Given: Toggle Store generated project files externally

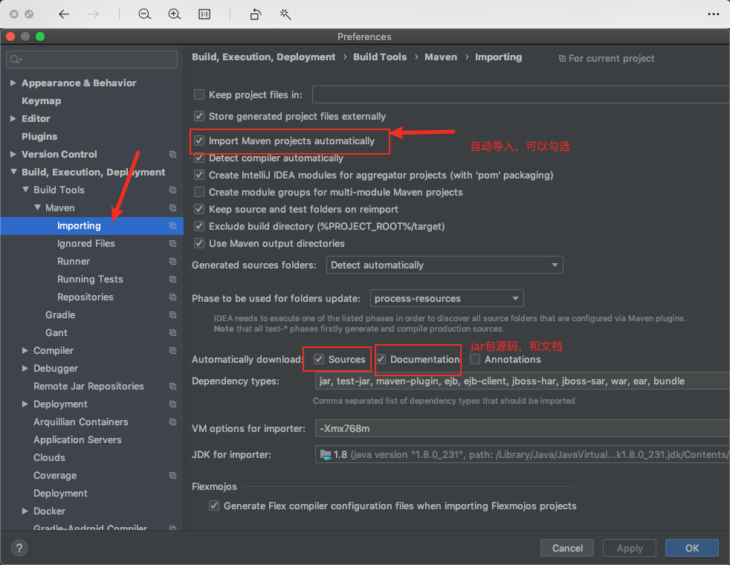Looking at the screenshot, I should [x=199, y=116].
